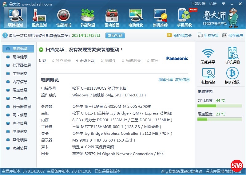This screenshot has width=246, height=175.
Task: Go to 电池信息 sidebar section
Action: tap(20, 131)
